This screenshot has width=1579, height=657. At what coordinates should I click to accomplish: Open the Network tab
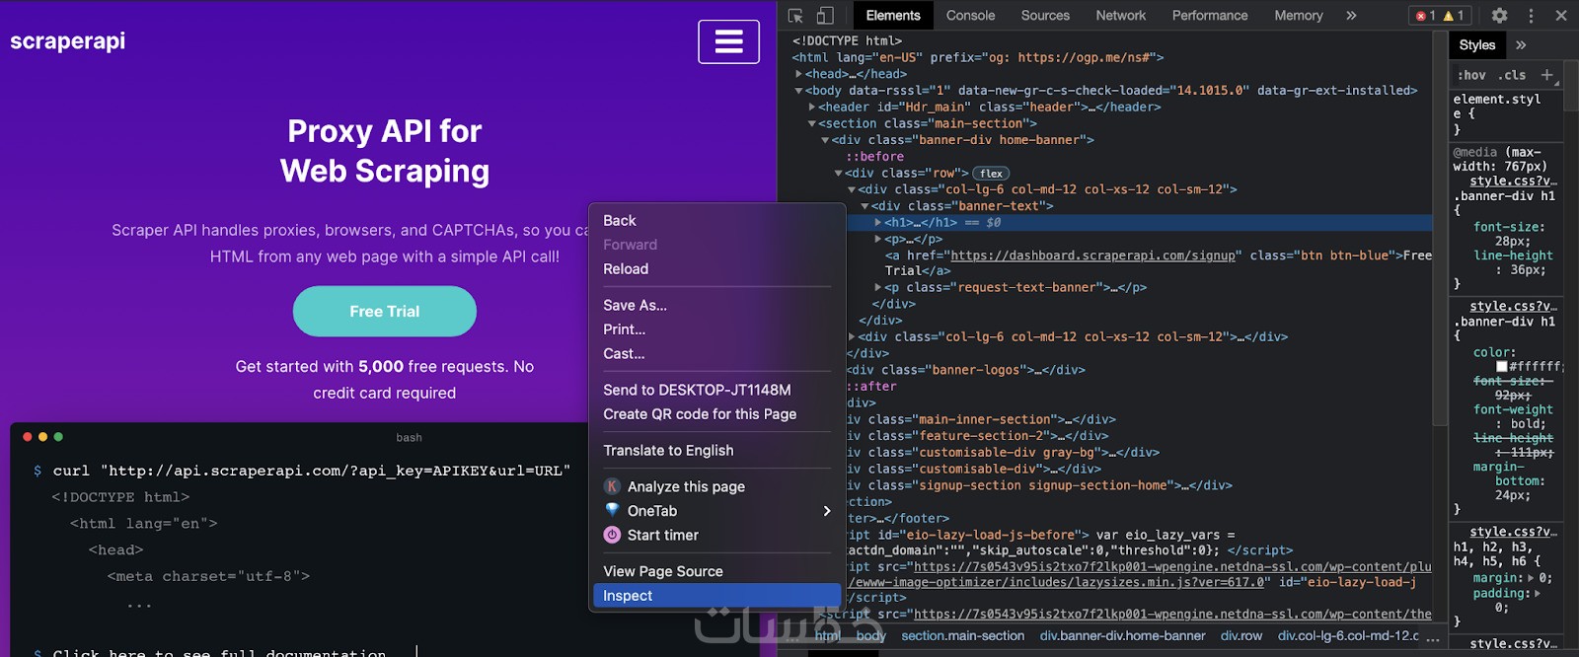coord(1120,16)
